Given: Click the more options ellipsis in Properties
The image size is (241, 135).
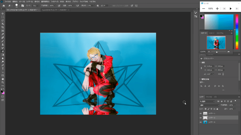Looking at the screenshot, I should coord(223,90).
